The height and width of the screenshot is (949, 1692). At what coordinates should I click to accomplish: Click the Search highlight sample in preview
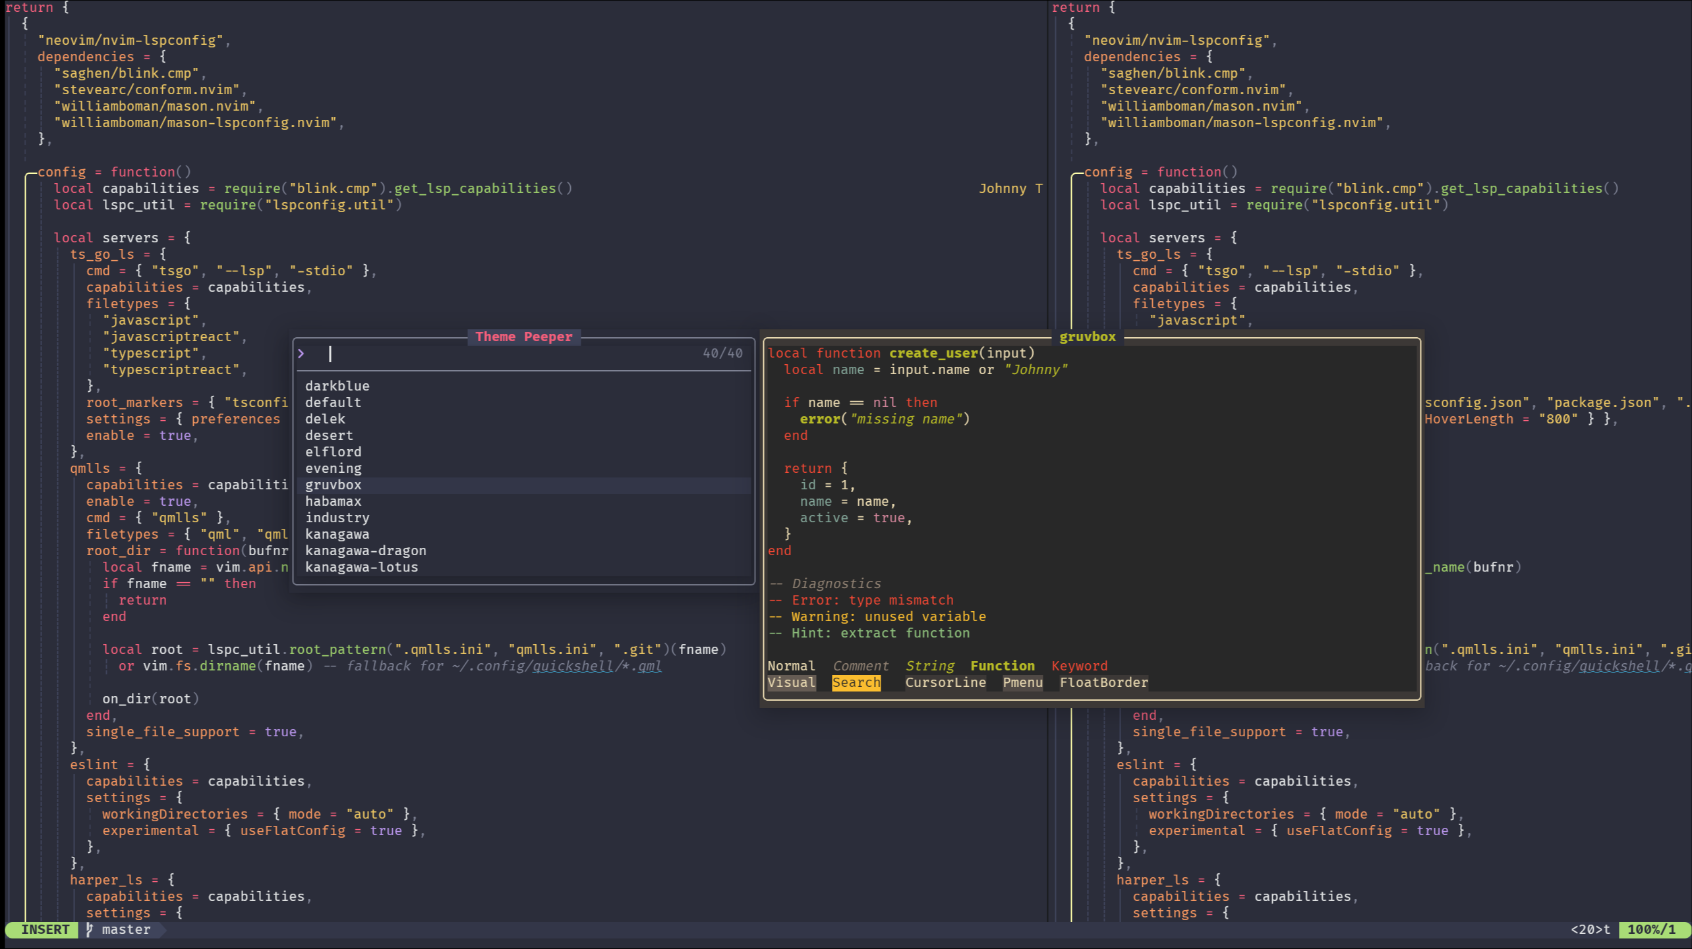pyautogui.click(x=856, y=682)
